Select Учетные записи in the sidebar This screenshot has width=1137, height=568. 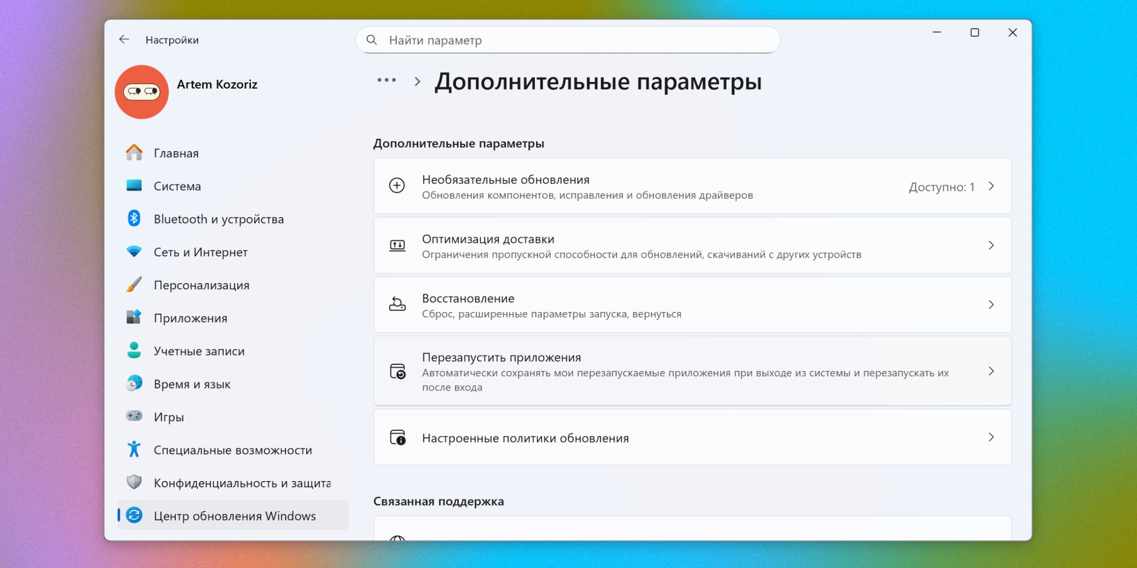(199, 351)
